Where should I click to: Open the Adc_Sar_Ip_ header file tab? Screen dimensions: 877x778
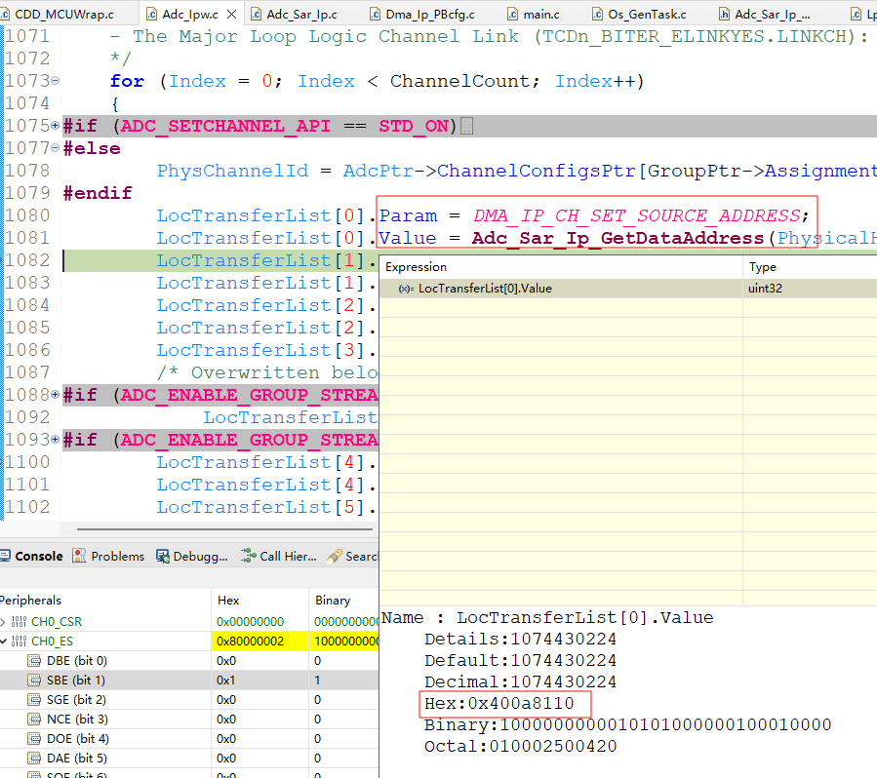(765, 14)
